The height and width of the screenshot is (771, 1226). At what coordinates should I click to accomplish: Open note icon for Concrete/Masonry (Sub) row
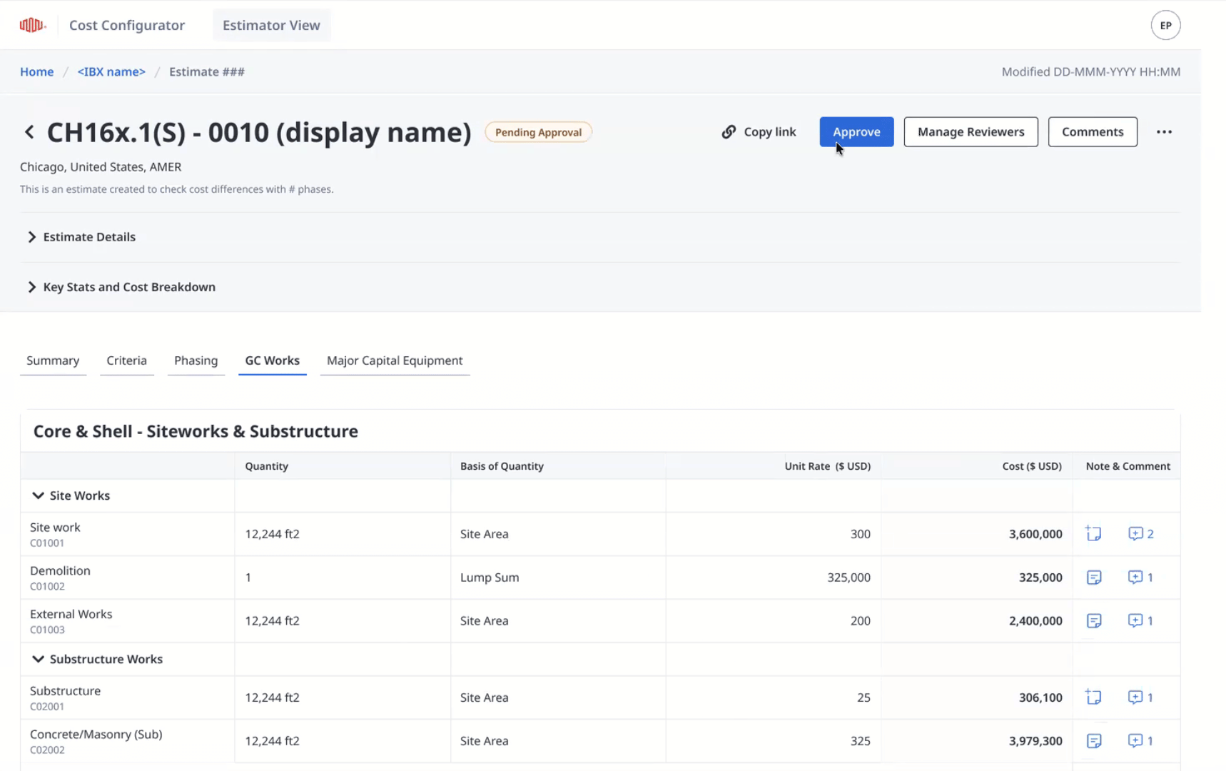1093,740
